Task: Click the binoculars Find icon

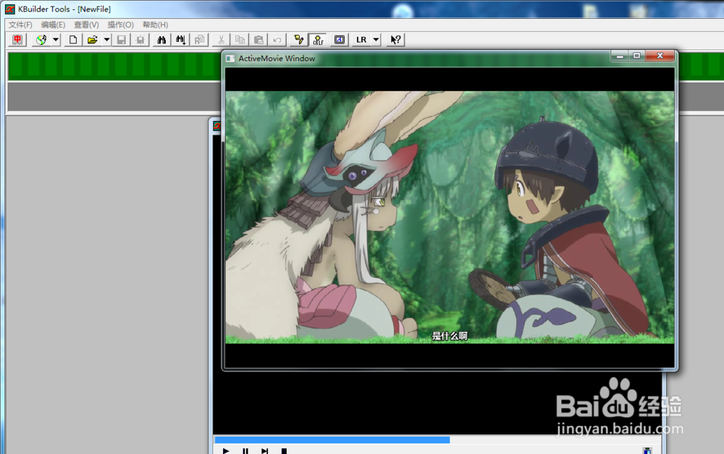Action: [161, 40]
